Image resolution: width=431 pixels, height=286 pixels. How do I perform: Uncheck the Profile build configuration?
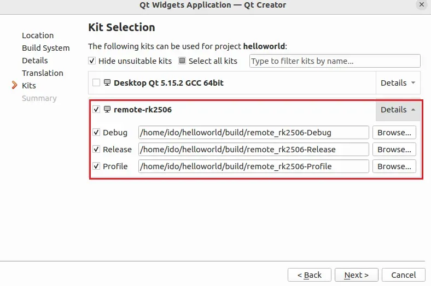coord(96,166)
